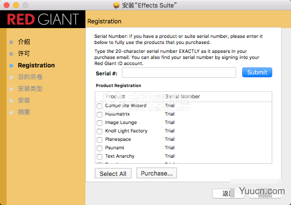291x205 pixels.
Task: Click the Submit button
Action: tap(257, 73)
